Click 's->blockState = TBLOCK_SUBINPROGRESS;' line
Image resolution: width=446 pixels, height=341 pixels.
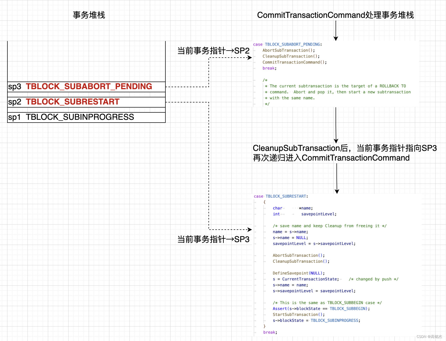click(317, 321)
